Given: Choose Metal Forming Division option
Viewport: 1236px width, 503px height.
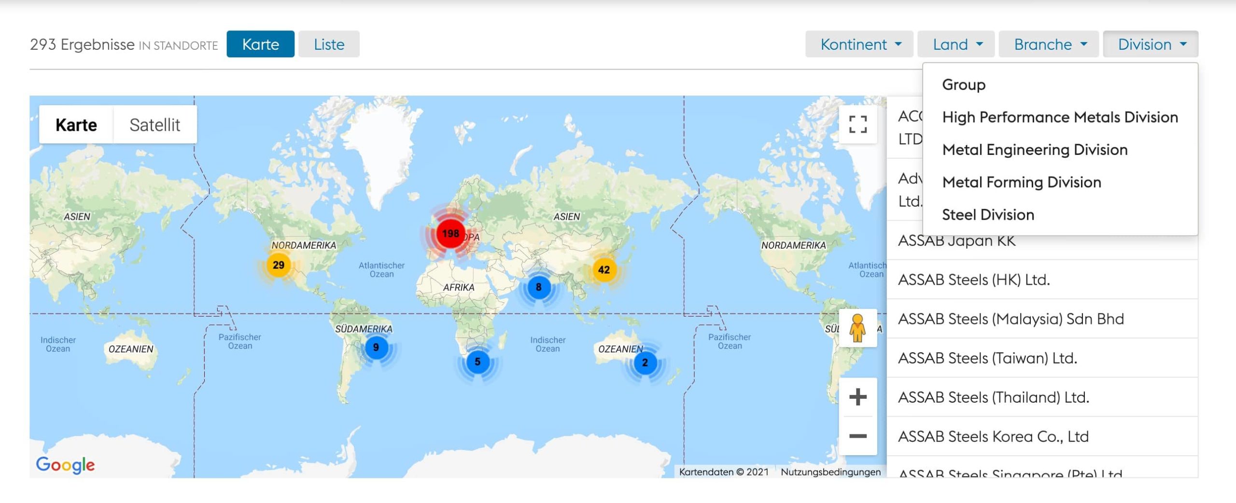Looking at the screenshot, I should (1060, 182).
